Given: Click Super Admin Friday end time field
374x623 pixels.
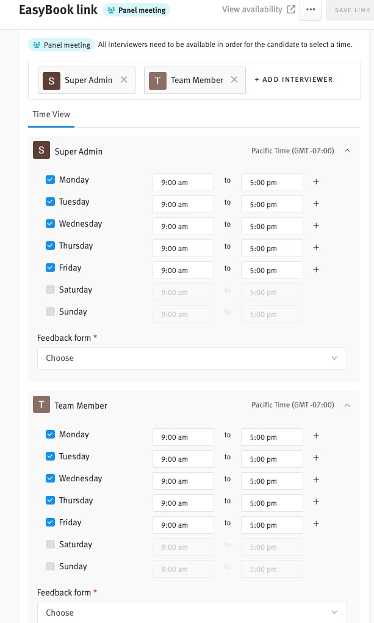Looking at the screenshot, I should click(272, 270).
